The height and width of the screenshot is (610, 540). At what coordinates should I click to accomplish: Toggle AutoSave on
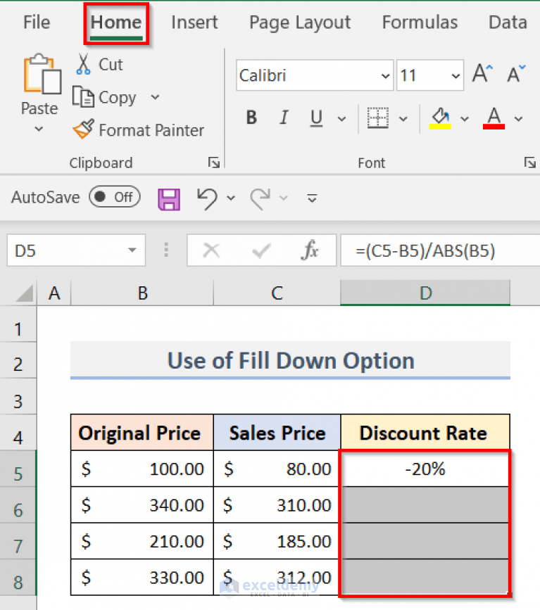(114, 197)
